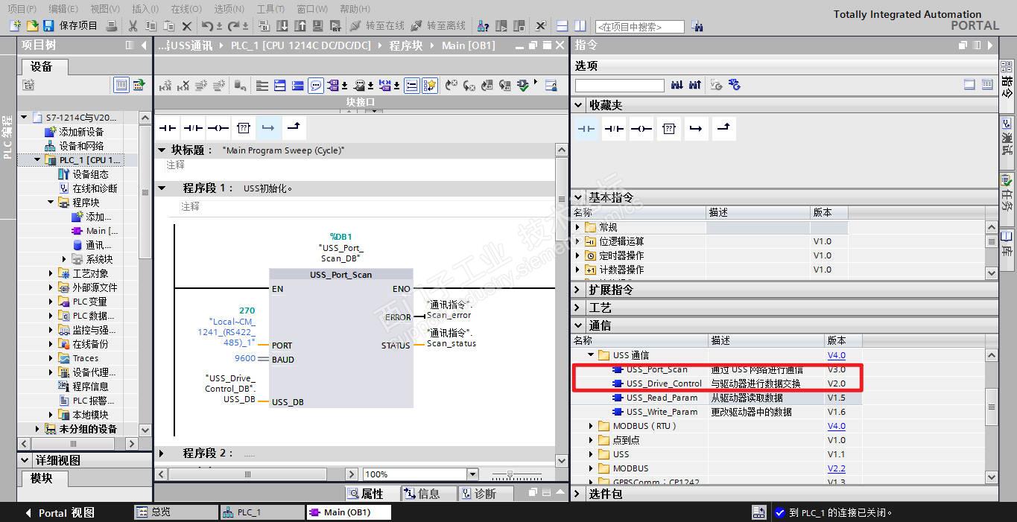This screenshot has width=1017, height=522.
Task: Select 在线和诊断 in project tree
Action: click(x=95, y=188)
